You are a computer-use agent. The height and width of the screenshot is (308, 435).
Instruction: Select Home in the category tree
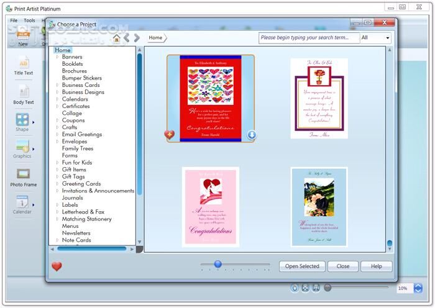(x=63, y=50)
